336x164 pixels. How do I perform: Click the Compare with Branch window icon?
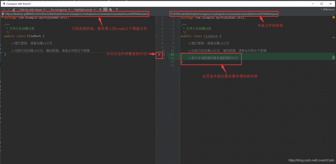4,4
